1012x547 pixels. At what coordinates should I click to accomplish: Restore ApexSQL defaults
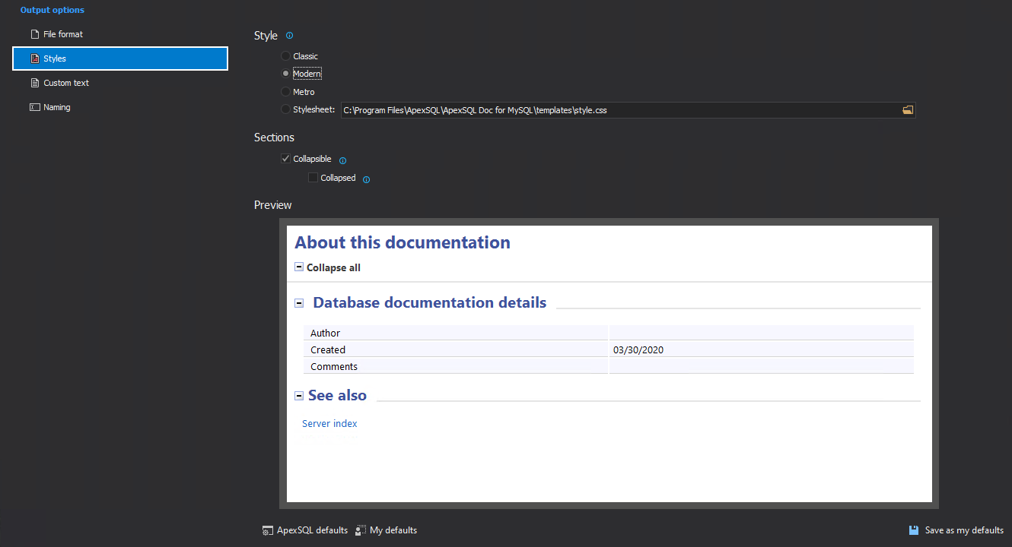pos(305,530)
